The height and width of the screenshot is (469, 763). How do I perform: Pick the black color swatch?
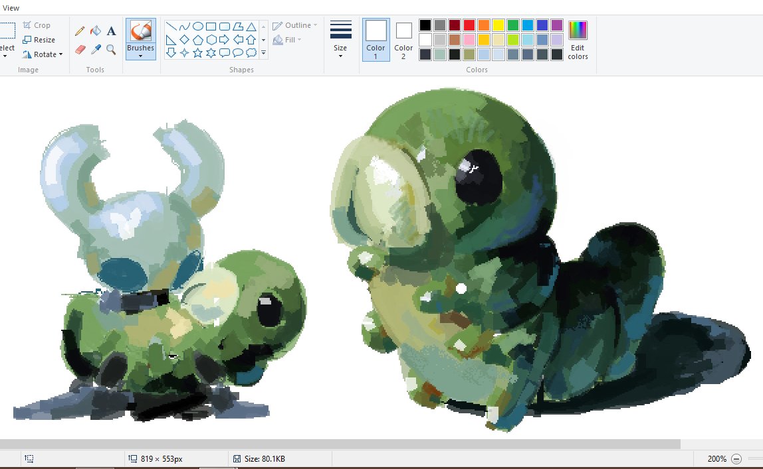[x=425, y=25]
